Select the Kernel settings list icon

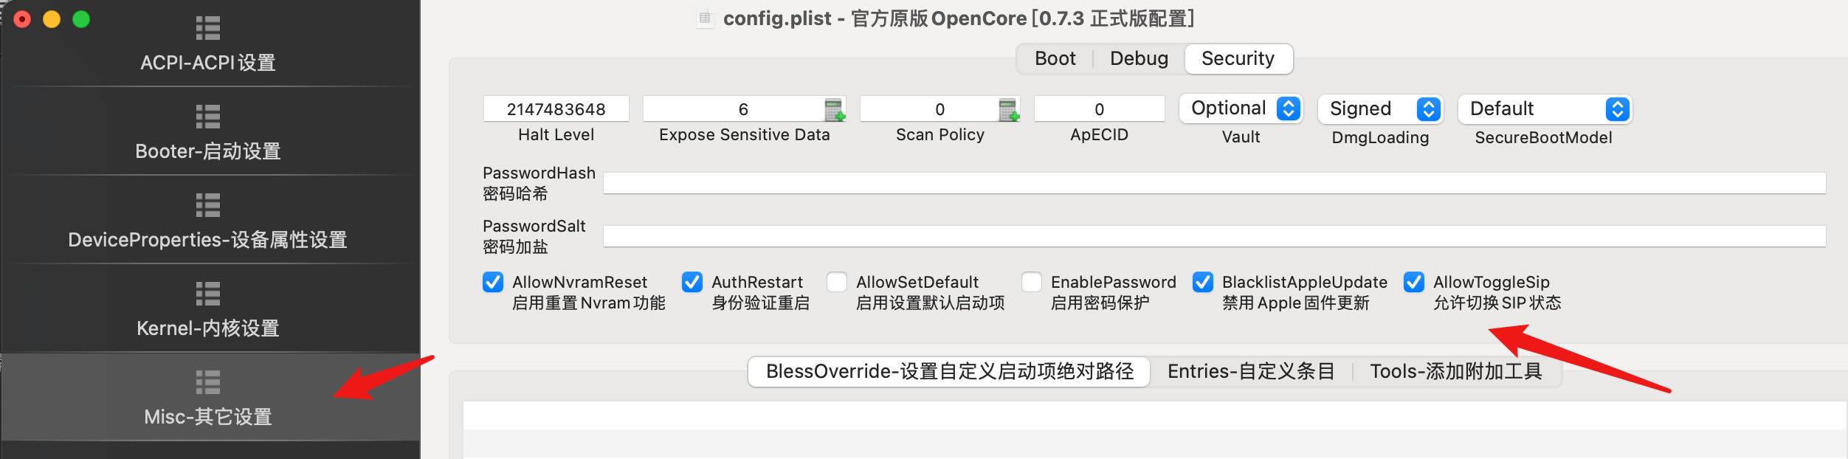(x=208, y=294)
